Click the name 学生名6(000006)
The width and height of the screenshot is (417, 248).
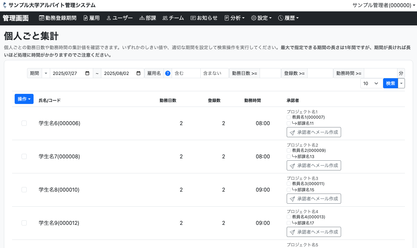[59, 123]
